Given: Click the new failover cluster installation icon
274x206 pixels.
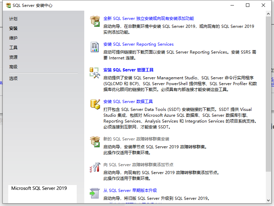Looking at the screenshot, I should point(95,141).
